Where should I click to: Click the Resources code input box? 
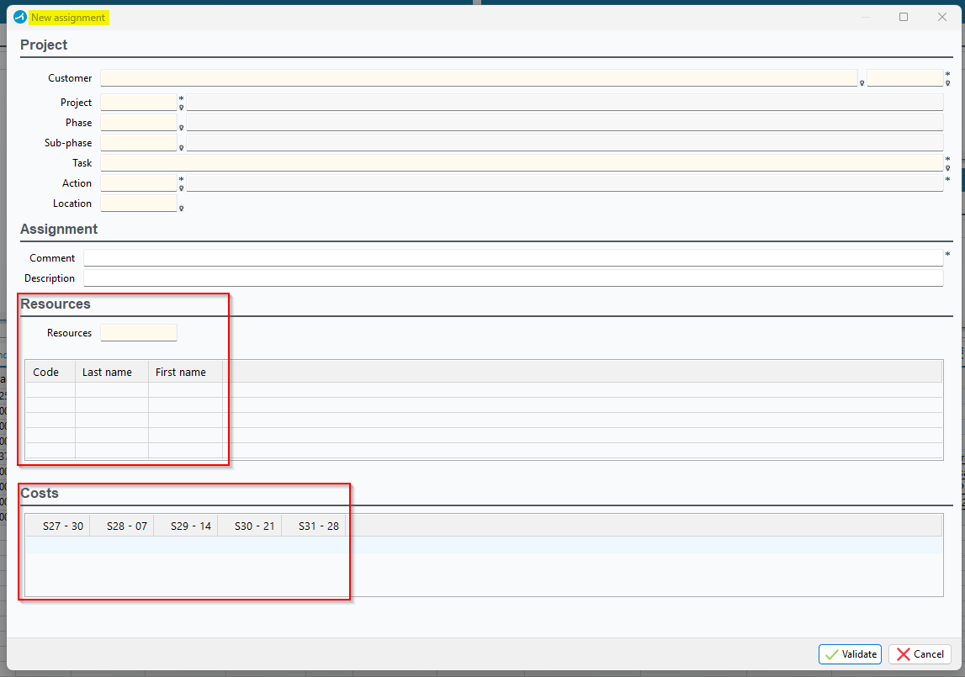[139, 333]
